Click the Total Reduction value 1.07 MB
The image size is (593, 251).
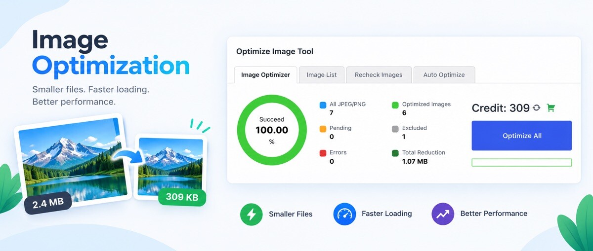pyautogui.click(x=415, y=161)
